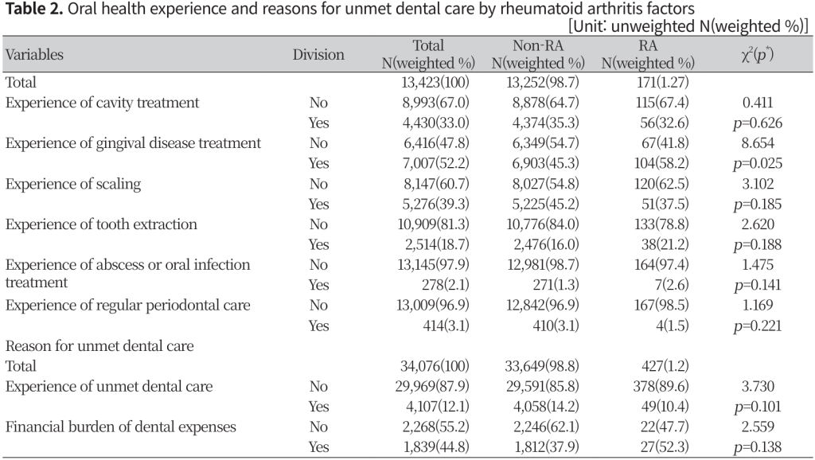Click the "Table 2." bold title label

[x=31, y=10]
